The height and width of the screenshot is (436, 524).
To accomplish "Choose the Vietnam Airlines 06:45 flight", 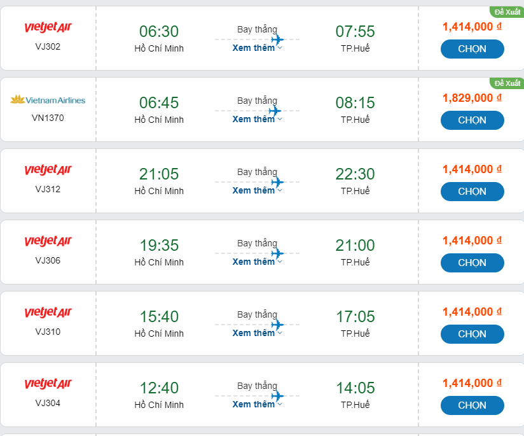I will [x=472, y=120].
